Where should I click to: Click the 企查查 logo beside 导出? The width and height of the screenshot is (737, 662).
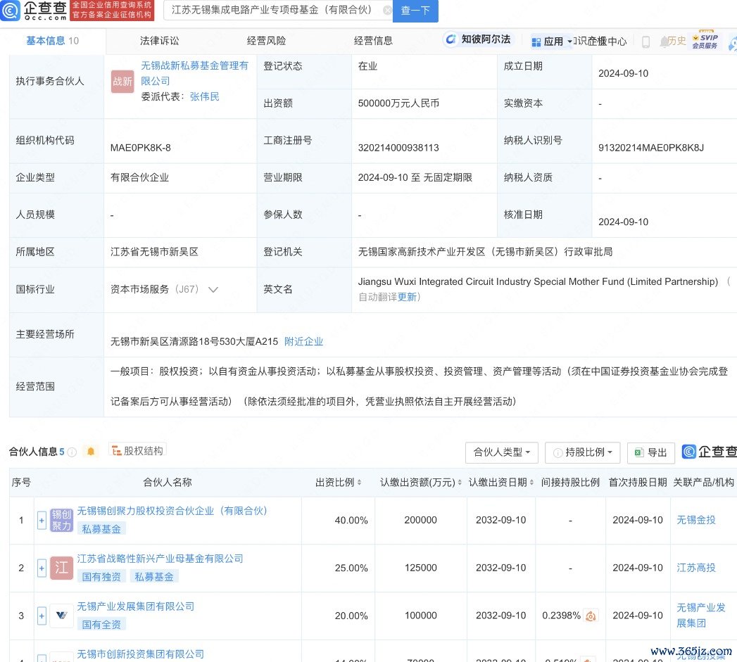click(709, 452)
